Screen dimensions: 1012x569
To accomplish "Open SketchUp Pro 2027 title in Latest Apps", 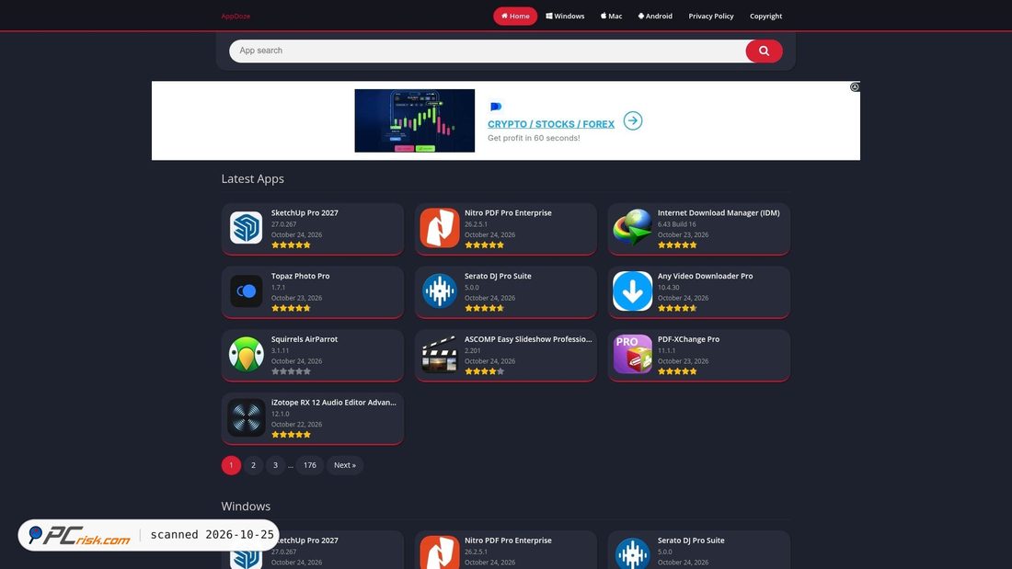I will point(305,213).
